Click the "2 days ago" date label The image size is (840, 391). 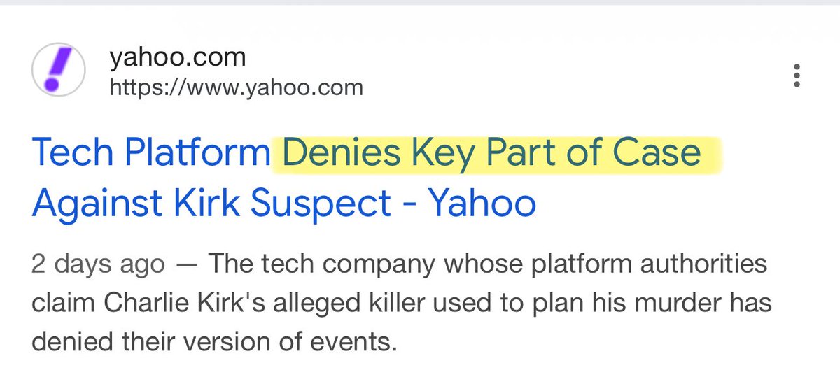coord(98,264)
